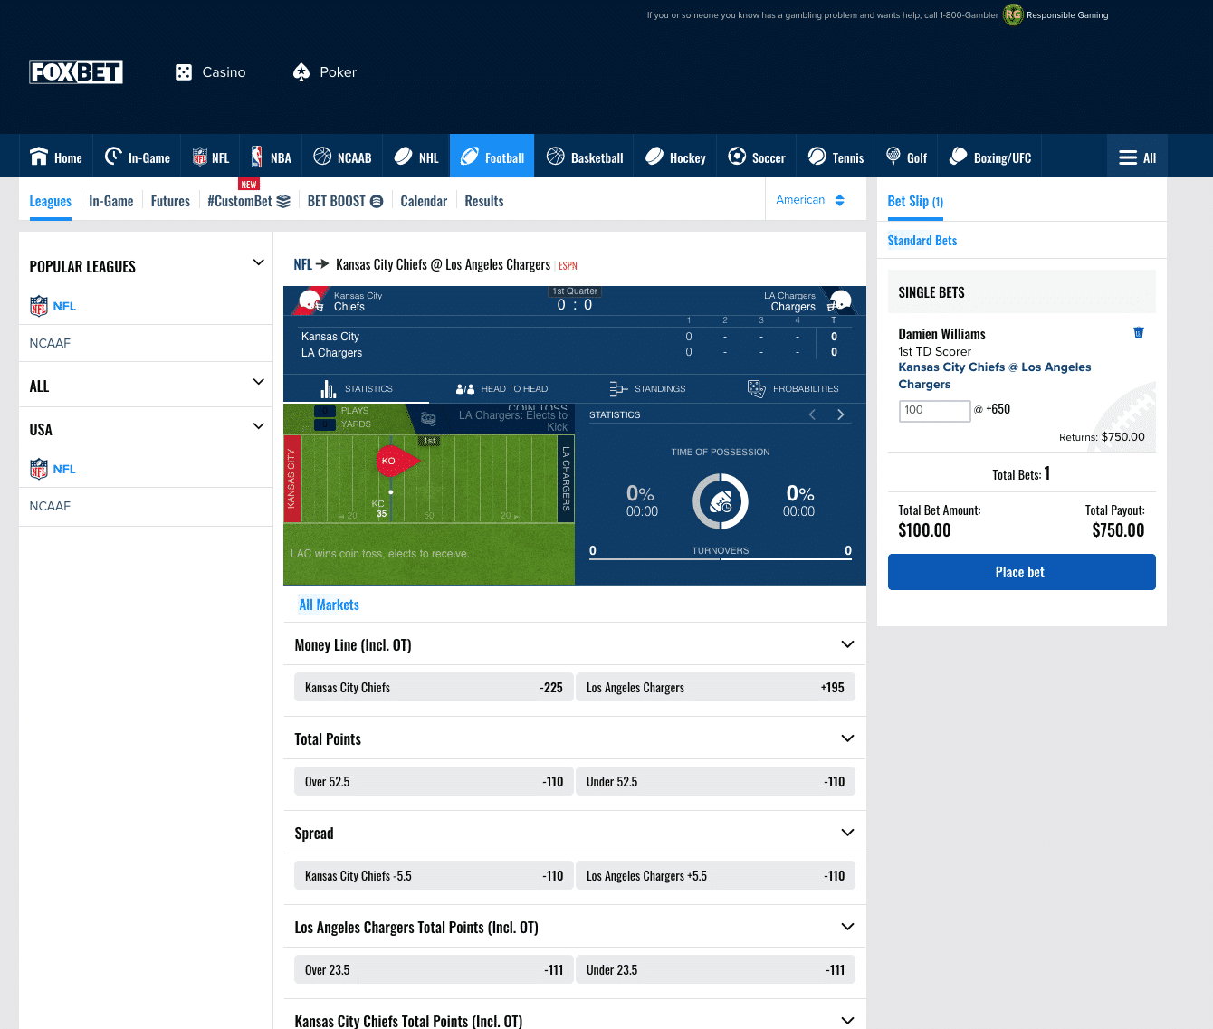Click the FOX BET logo
Viewport: 1213px width, 1029px height.
tap(76, 72)
